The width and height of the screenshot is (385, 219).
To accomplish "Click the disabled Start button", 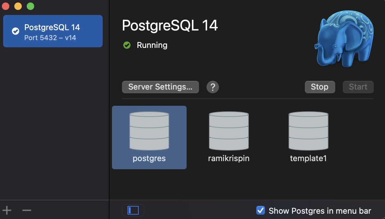I will pyautogui.click(x=358, y=87).
